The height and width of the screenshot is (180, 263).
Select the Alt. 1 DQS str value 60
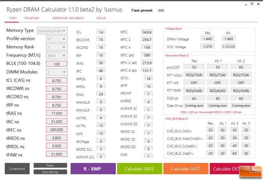218,98
